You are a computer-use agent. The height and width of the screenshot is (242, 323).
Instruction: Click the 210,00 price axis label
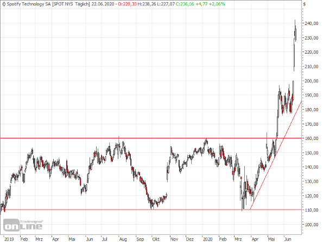tap(311, 67)
